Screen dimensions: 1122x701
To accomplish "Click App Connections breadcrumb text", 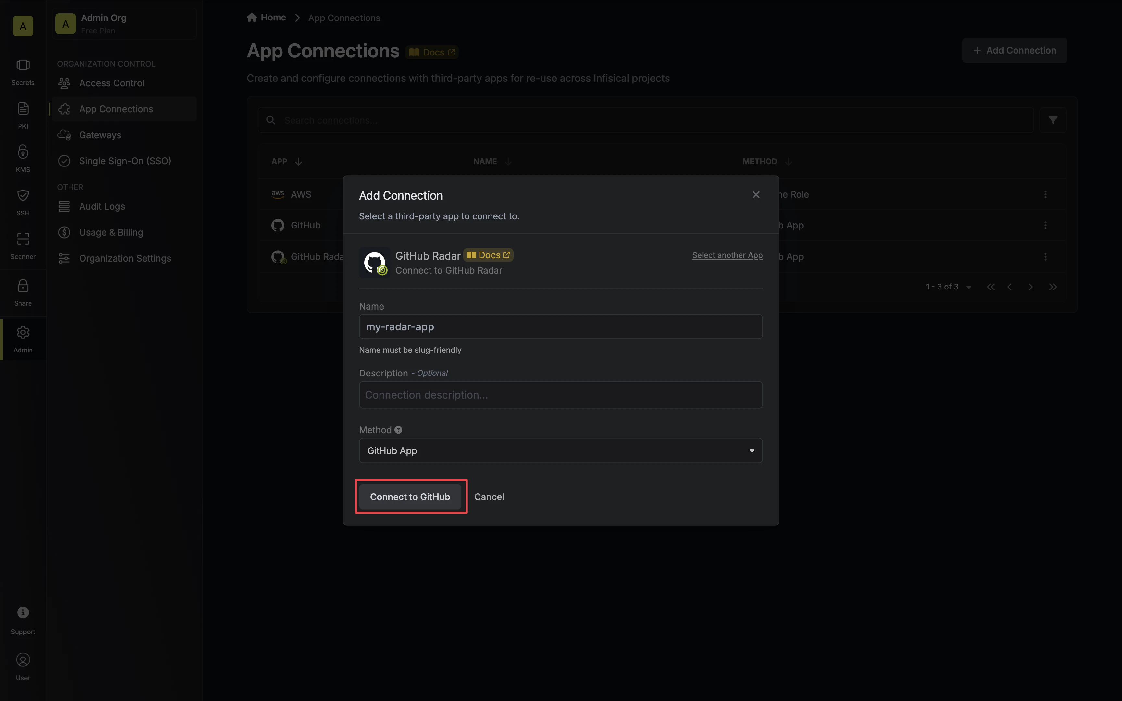I will pos(344,18).
